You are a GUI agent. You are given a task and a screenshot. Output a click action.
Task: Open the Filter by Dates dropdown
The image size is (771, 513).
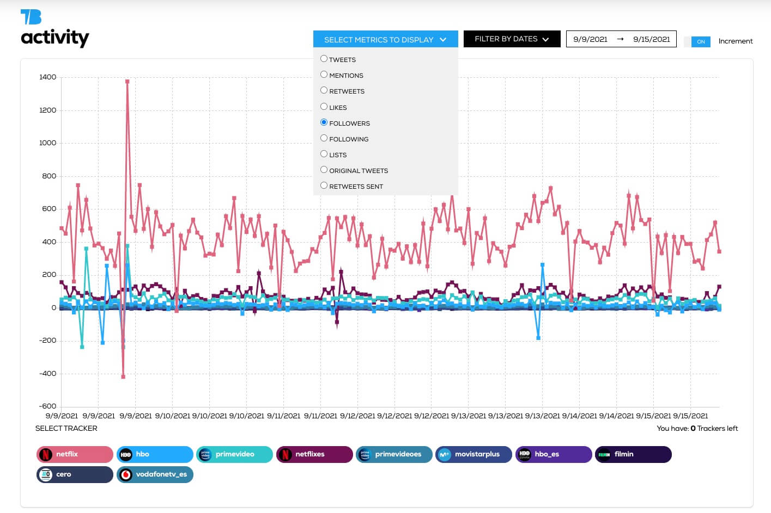pos(512,39)
